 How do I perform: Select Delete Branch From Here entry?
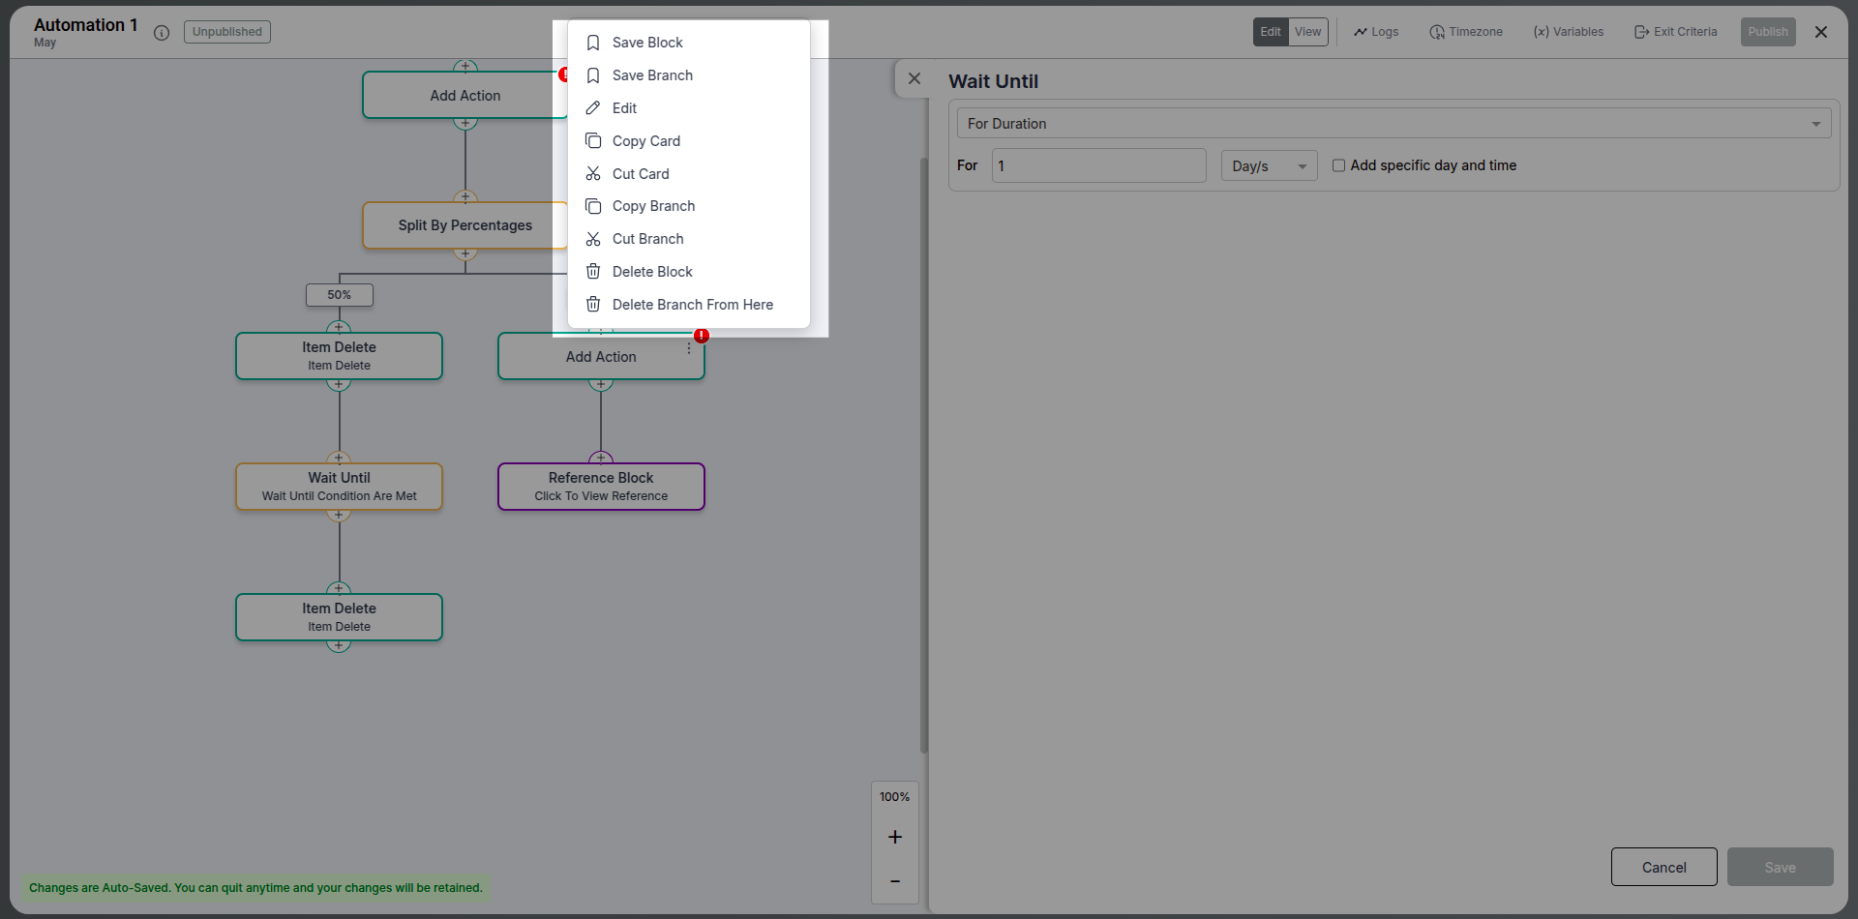click(688, 305)
